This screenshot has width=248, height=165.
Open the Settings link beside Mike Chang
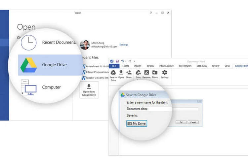tap(124, 45)
